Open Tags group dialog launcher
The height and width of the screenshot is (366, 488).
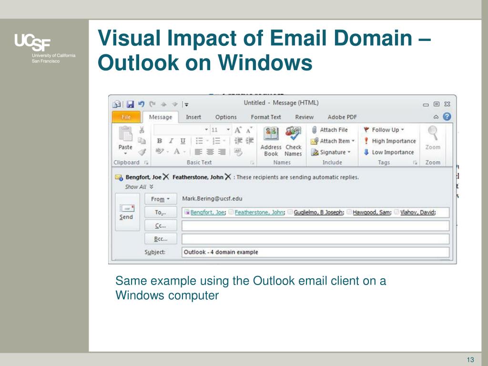[x=415, y=163]
